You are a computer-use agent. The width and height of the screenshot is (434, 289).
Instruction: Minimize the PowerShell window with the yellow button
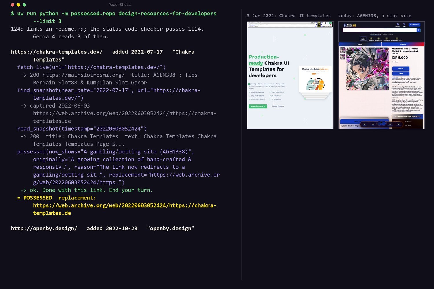pyautogui.click(x=18, y=5)
